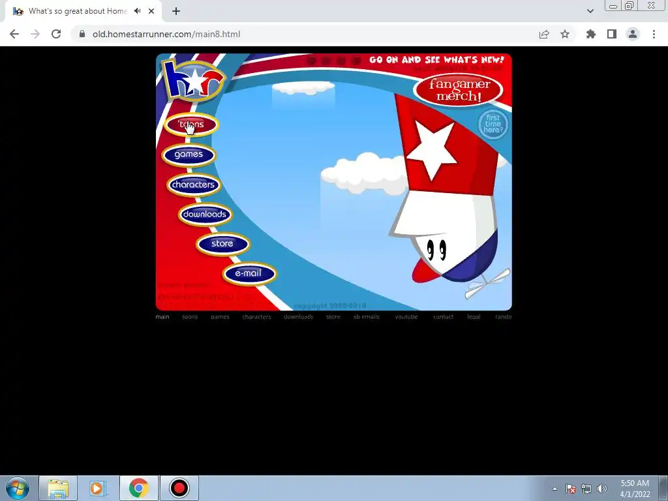Image resolution: width=668 pixels, height=501 pixels.
Task: Open the sb emails footer link
Action: [367, 316]
